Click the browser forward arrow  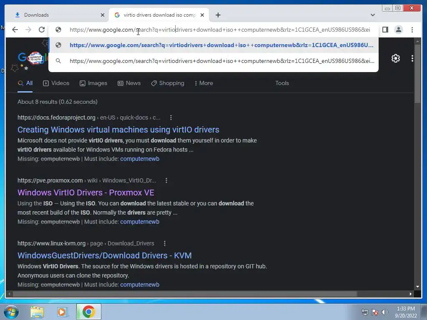point(28,30)
